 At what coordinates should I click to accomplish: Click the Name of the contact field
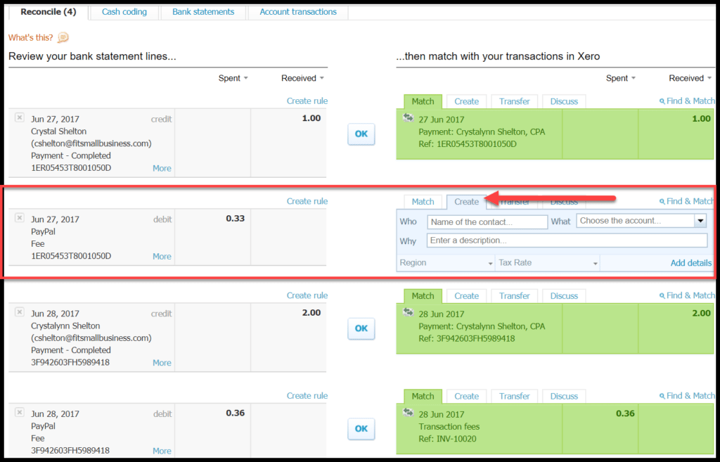[x=487, y=222]
